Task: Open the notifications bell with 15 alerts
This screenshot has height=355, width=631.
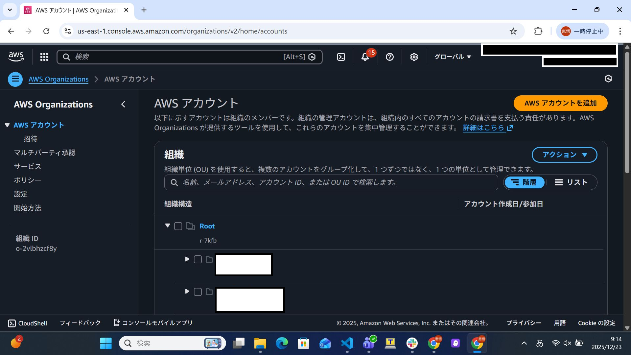Action: coord(365,57)
